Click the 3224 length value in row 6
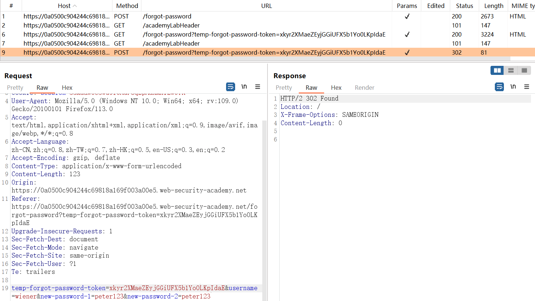Screen dimensions: 535x301 click(x=487, y=34)
